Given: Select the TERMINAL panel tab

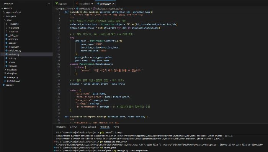Looking at the screenshot, I should pyautogui.click(x=105, y=127).
